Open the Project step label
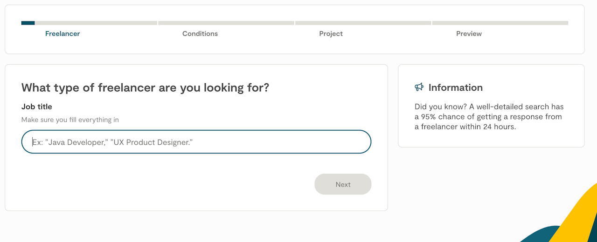597x242 pixels. (x=331, y=34)
